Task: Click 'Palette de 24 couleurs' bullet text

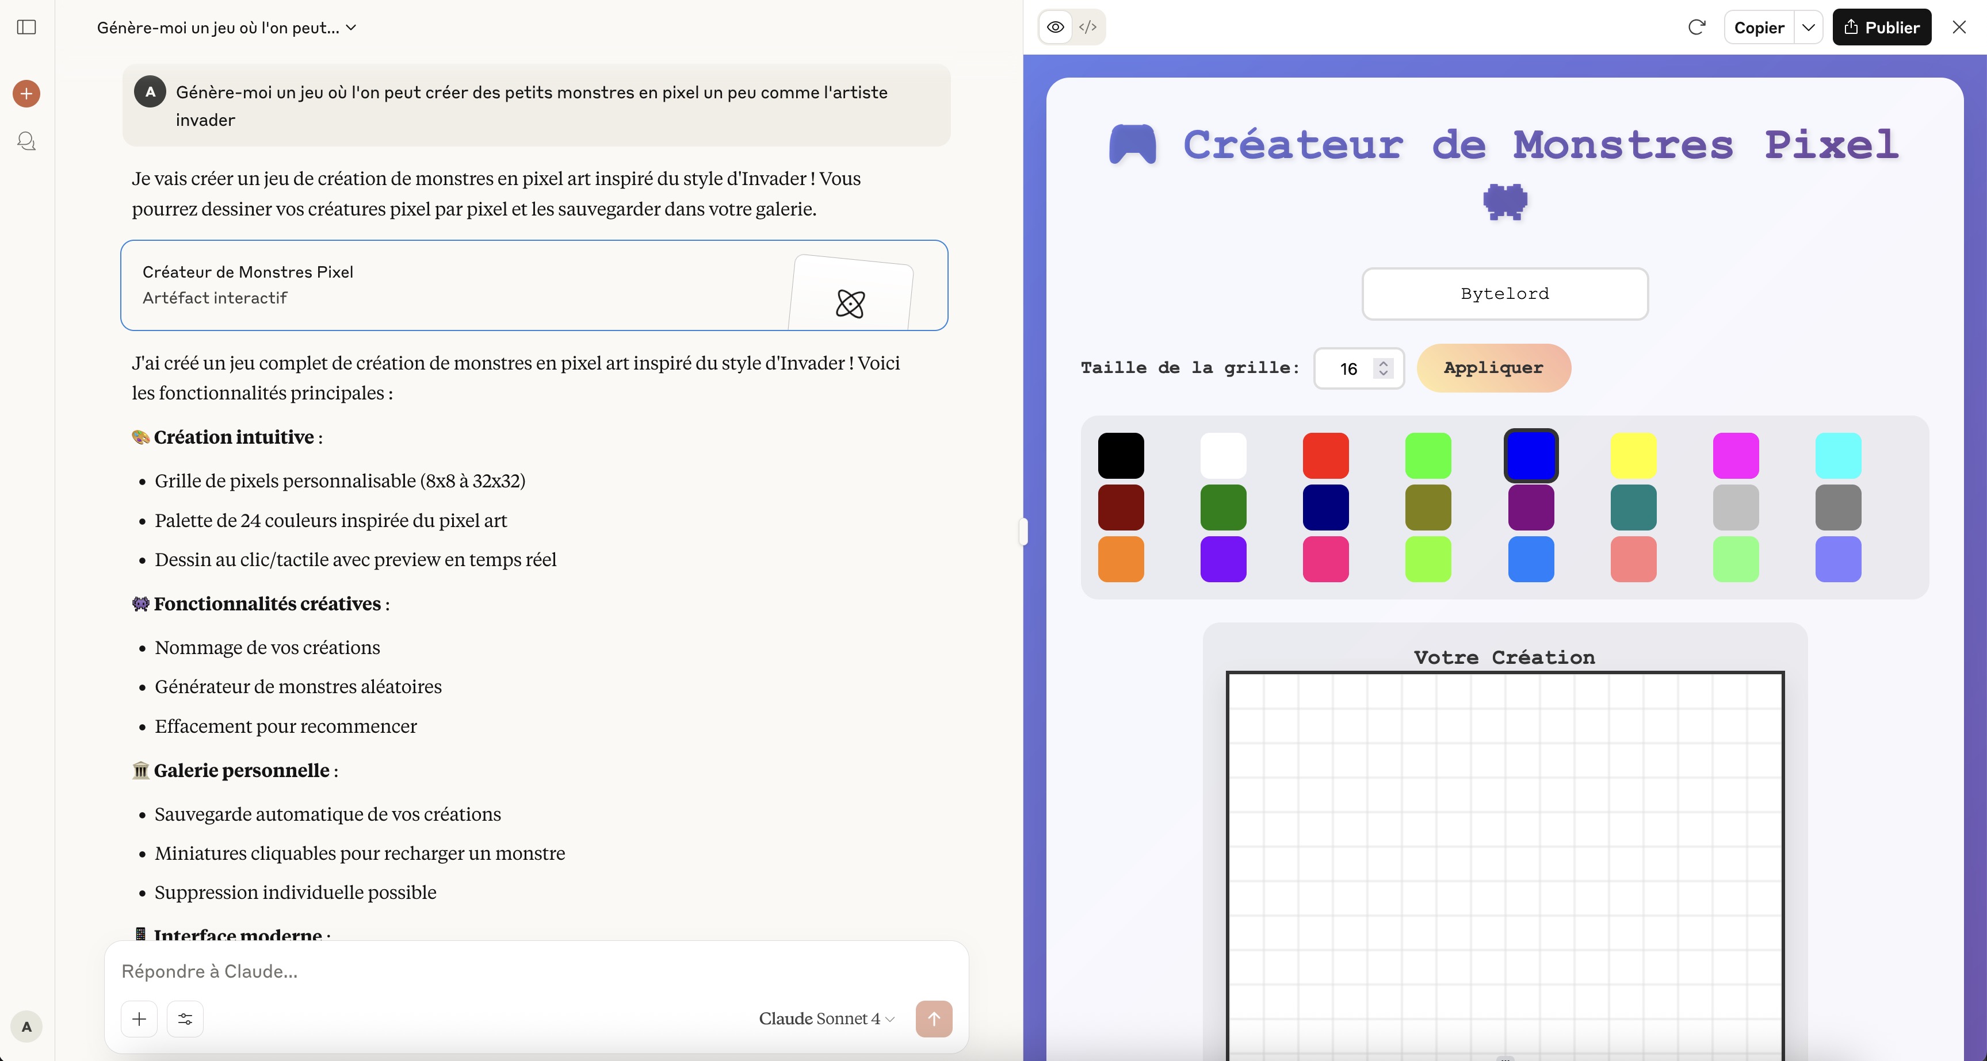Action: (331, 520)
